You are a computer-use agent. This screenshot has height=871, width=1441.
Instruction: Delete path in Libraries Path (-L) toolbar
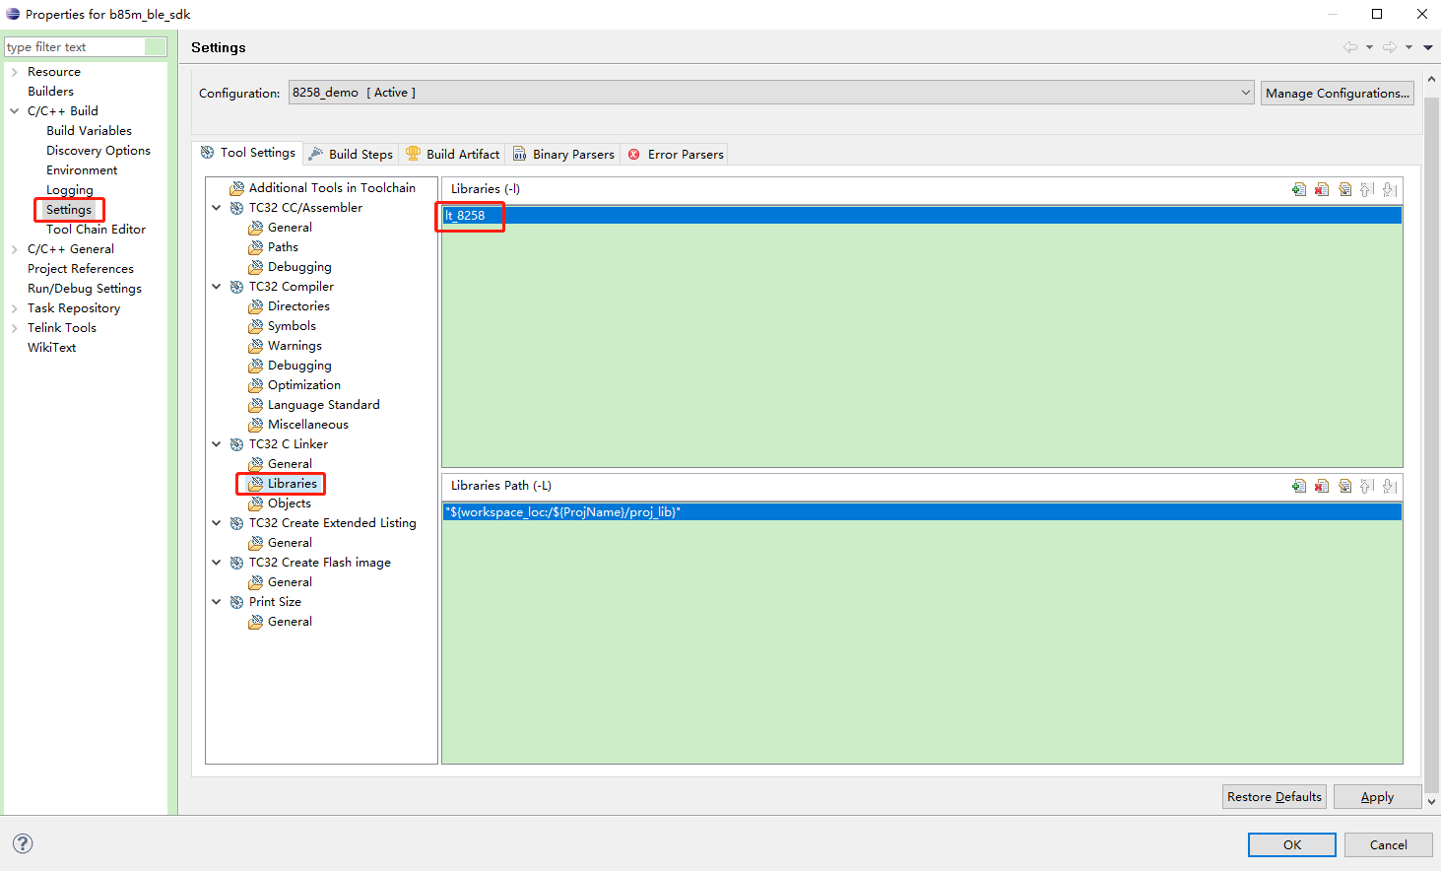1322,486
